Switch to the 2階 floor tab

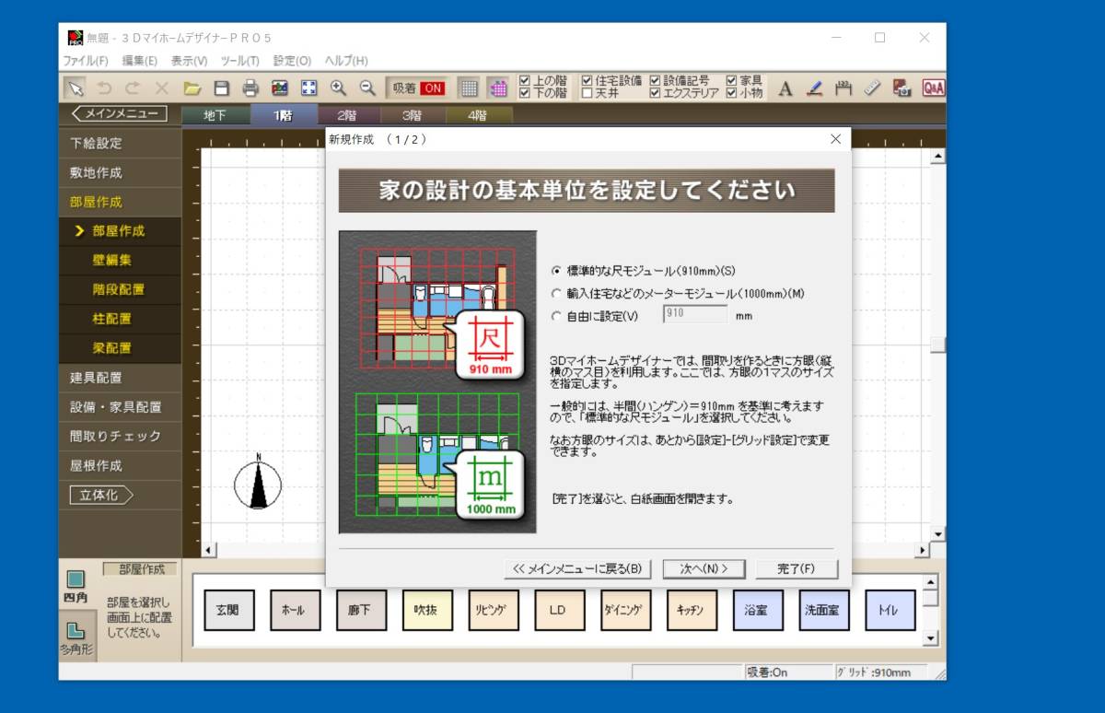[x=347, y=116]
